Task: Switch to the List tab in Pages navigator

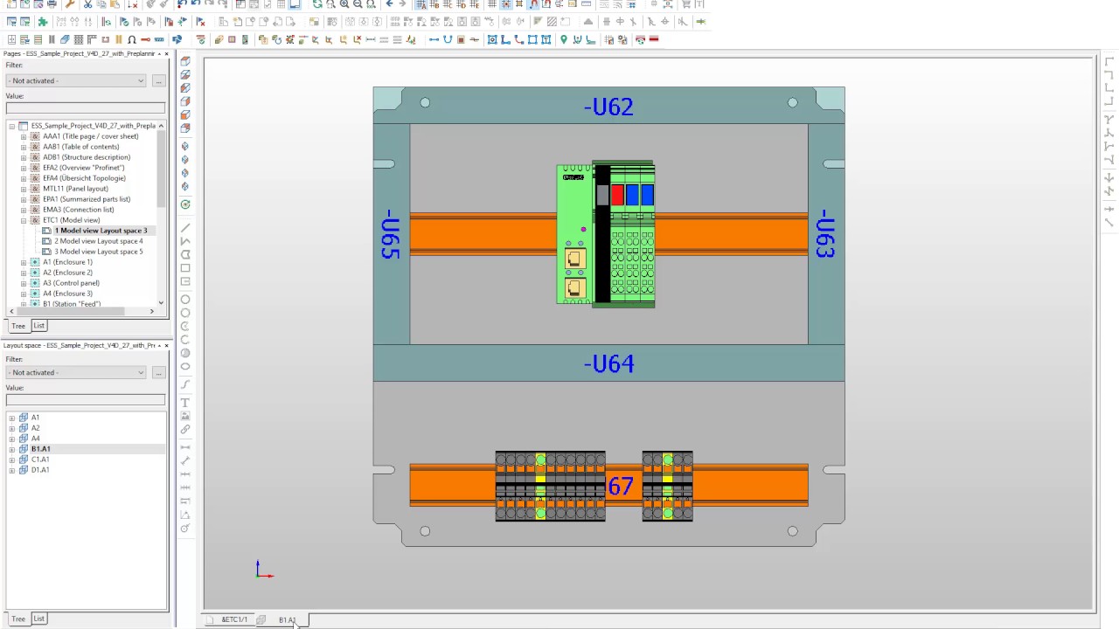Action: [x=38, y=326]
